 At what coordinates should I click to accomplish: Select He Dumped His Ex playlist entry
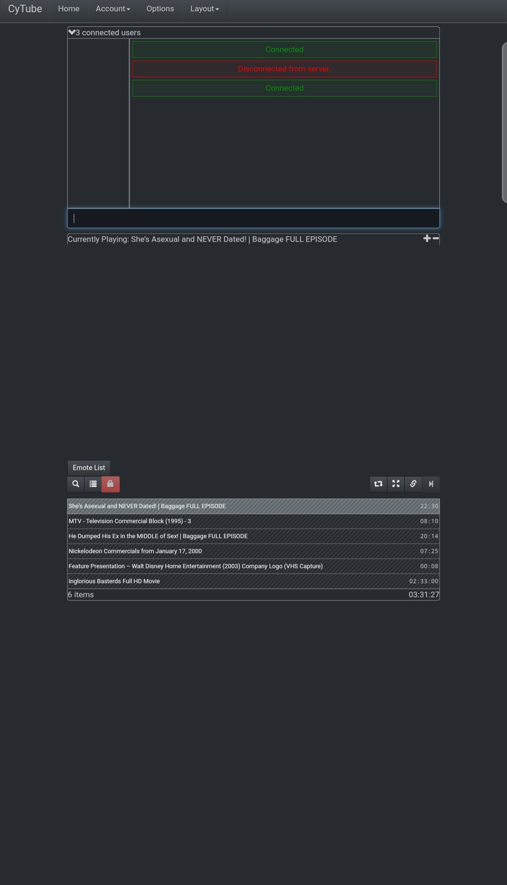click(253, 536)
